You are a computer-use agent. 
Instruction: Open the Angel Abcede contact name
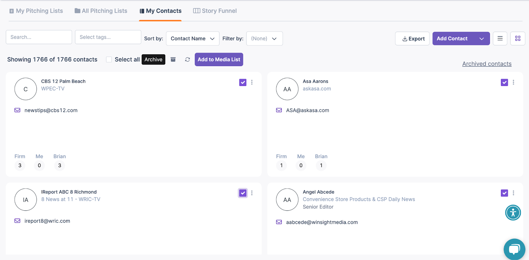click(x=318, y=192)
